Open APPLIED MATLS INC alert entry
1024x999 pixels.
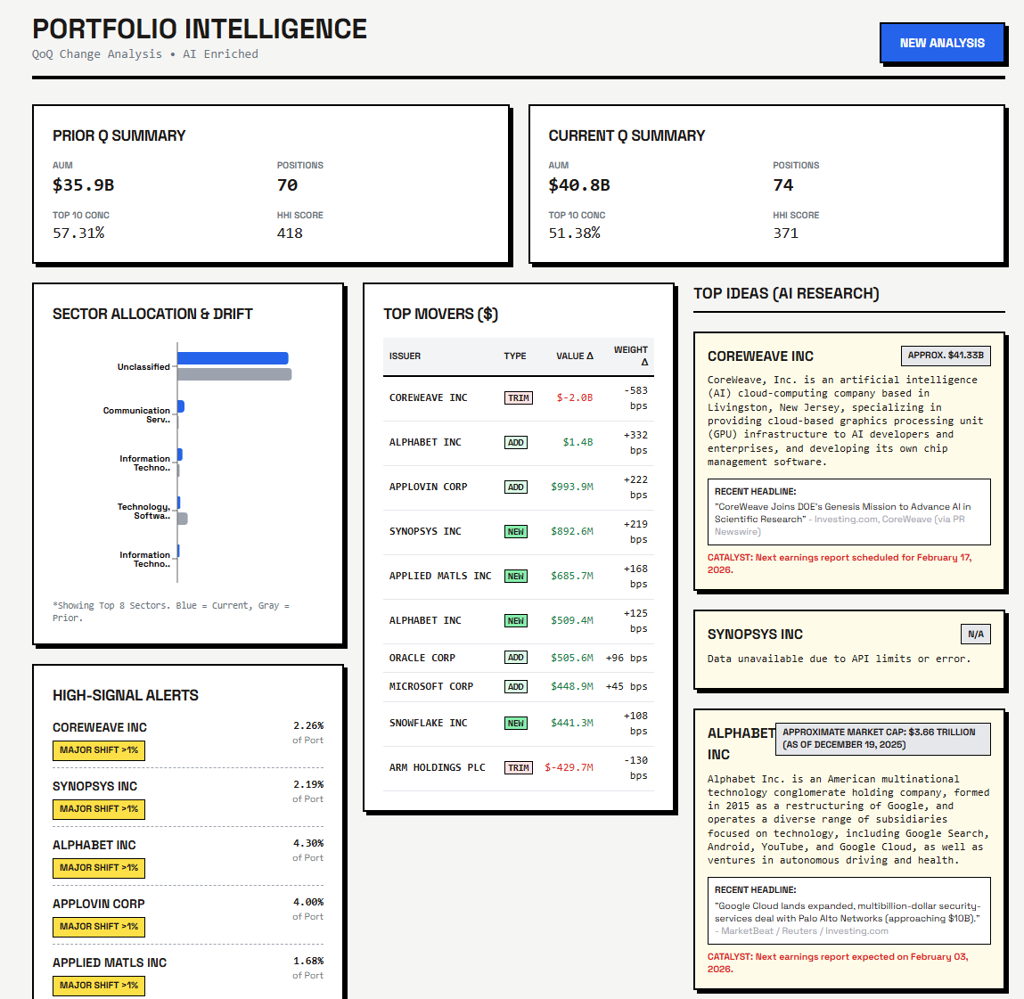pos(110,962)
